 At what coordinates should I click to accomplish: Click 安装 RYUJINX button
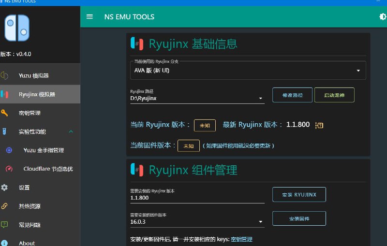[x=299, y=194]
